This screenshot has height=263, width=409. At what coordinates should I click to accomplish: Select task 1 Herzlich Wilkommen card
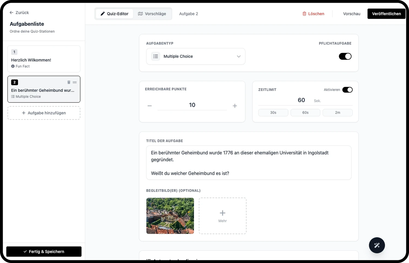point(44,59)
